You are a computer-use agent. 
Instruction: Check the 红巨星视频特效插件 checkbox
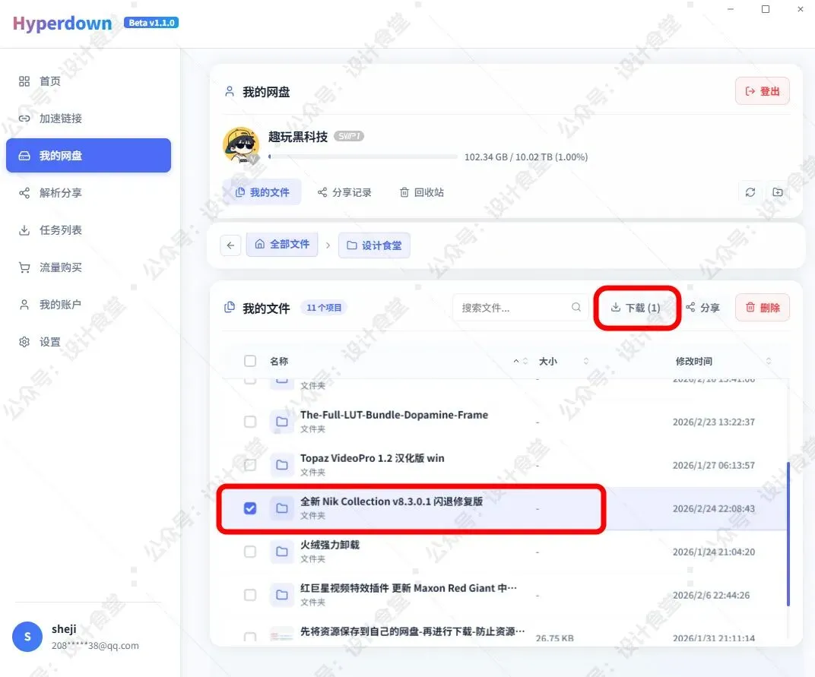[250, 594]
